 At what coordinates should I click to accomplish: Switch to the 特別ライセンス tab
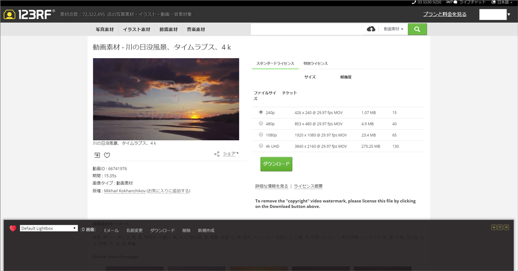[316, 63]
